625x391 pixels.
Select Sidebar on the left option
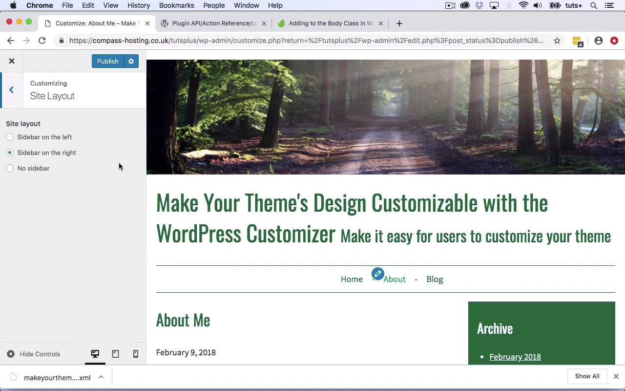point(10,137)
